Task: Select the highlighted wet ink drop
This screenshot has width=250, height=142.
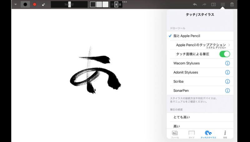Action: (x=116, y=4)
